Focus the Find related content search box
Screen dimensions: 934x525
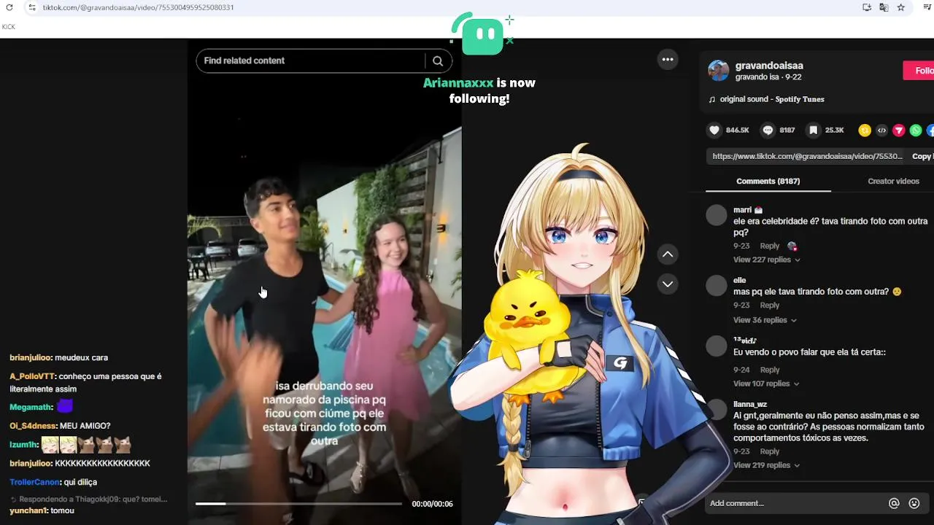(310, 61)
